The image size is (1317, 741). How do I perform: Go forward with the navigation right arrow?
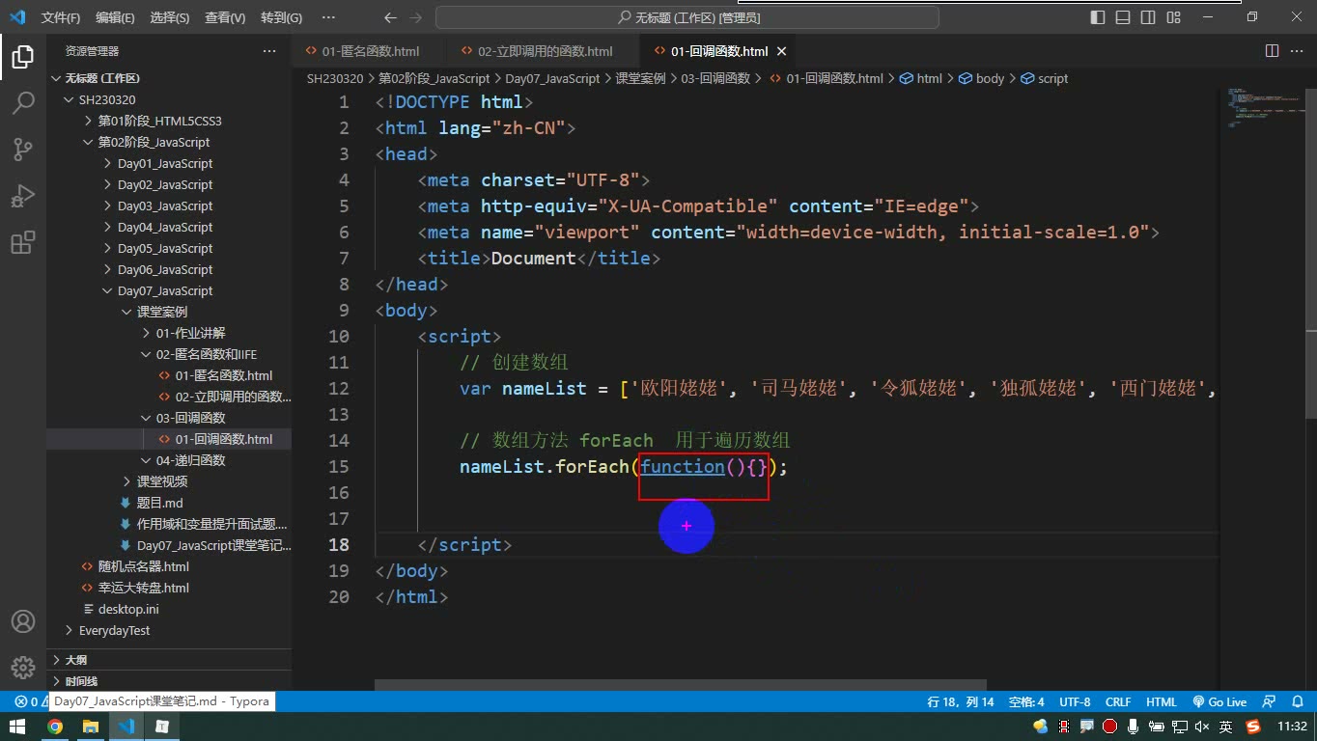pos(416,17)
